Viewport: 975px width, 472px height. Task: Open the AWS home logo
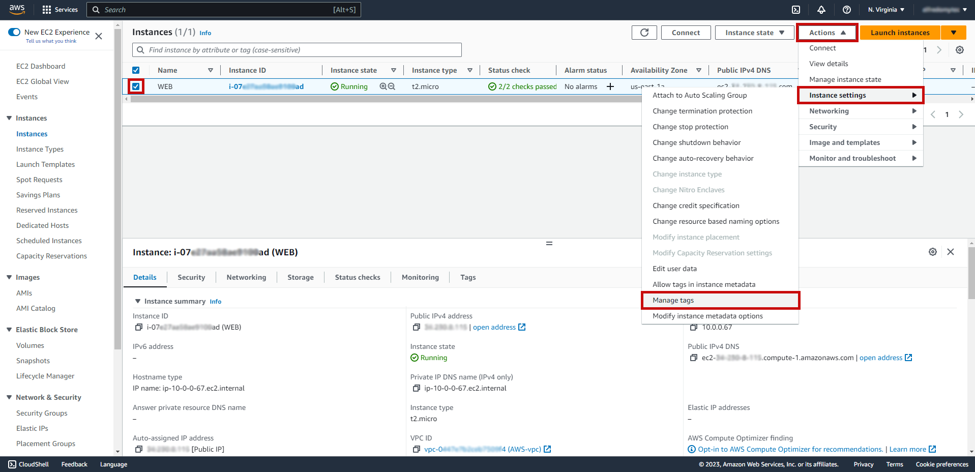click(17, 9)
